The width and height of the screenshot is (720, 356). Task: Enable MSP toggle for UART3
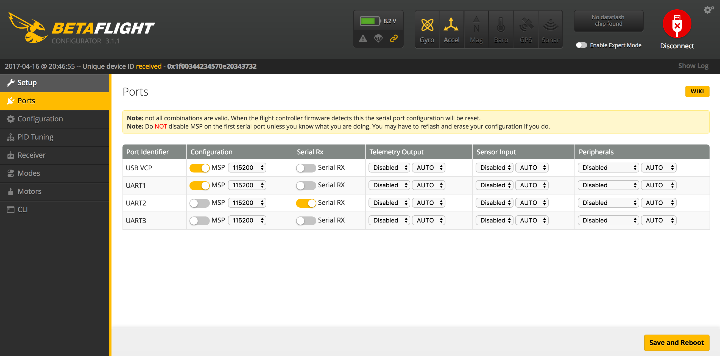pyautogui.click(x=199, y=221)
